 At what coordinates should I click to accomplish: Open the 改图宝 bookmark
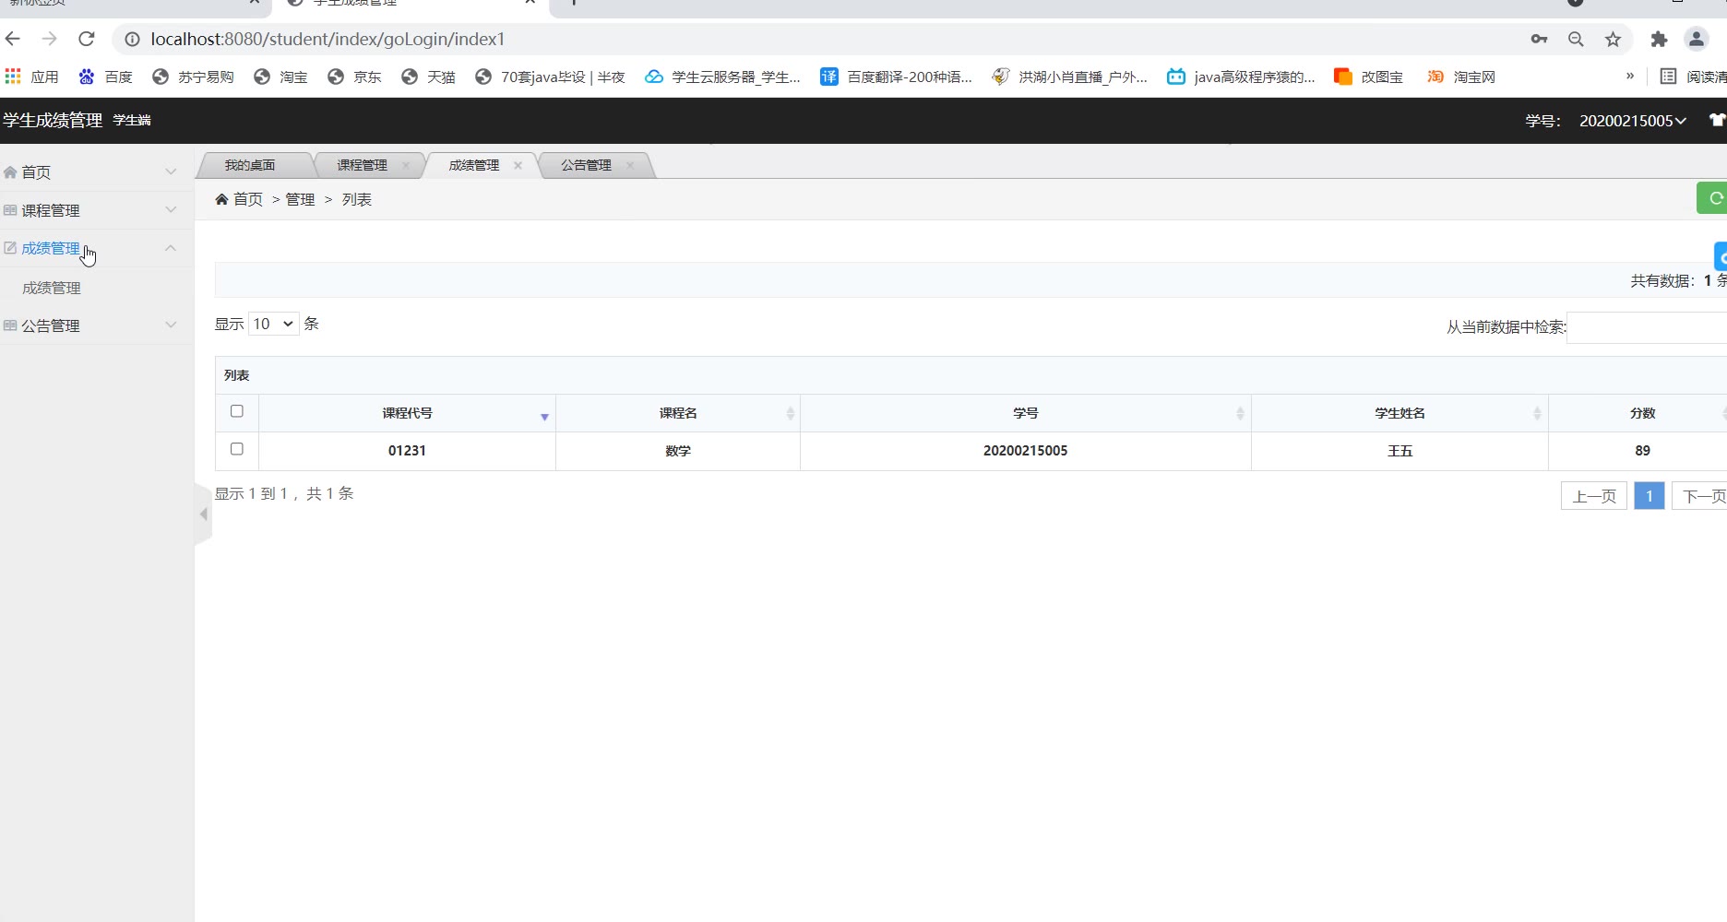(1368, 77)
